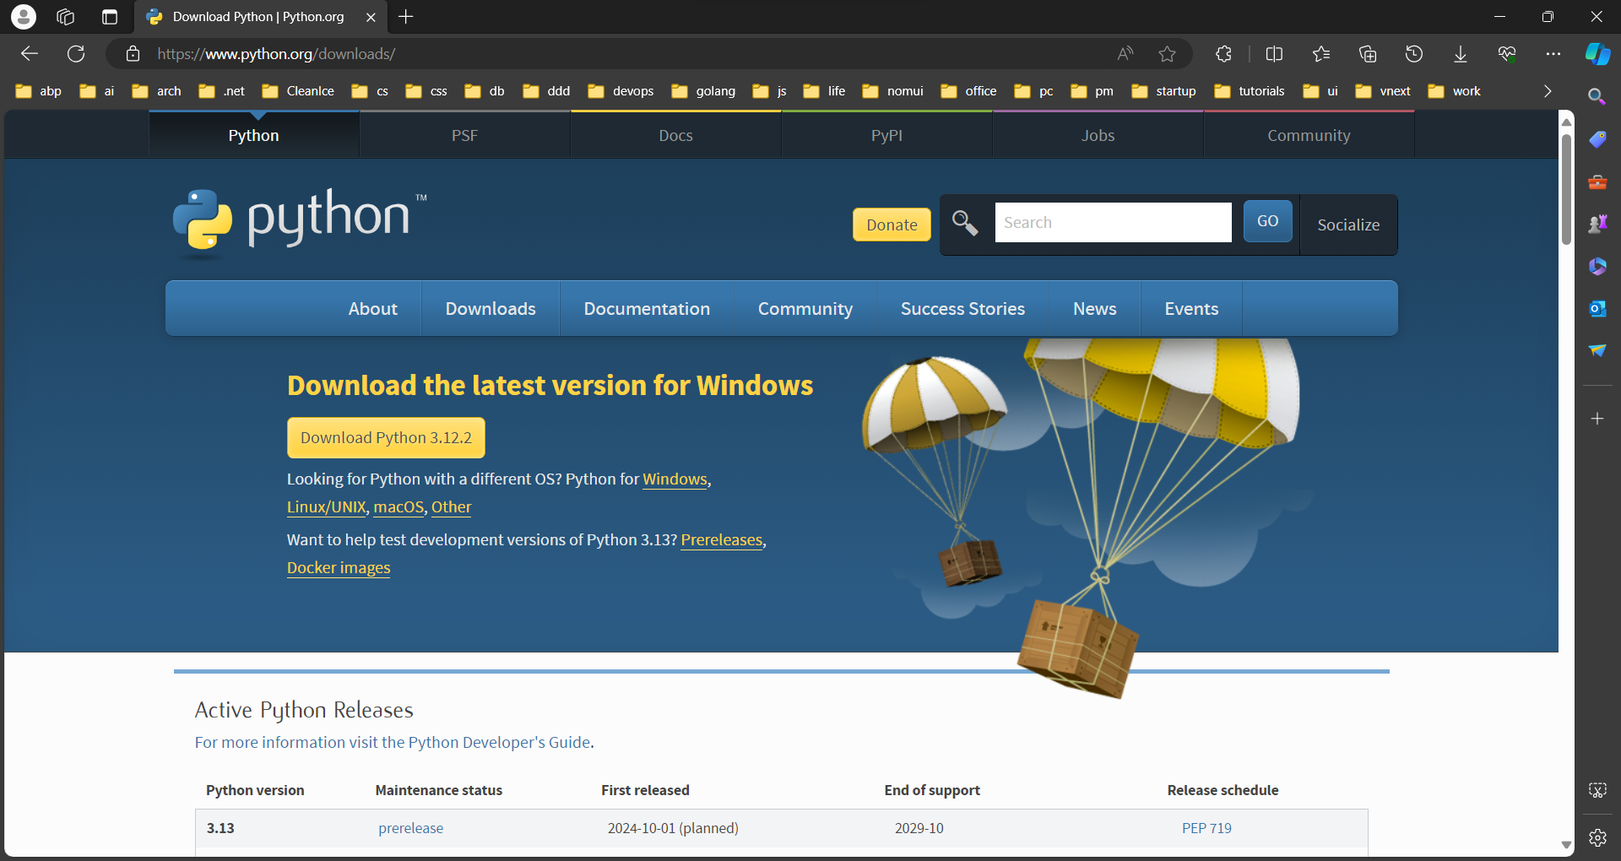Open browser History icon

(1414, 54)
